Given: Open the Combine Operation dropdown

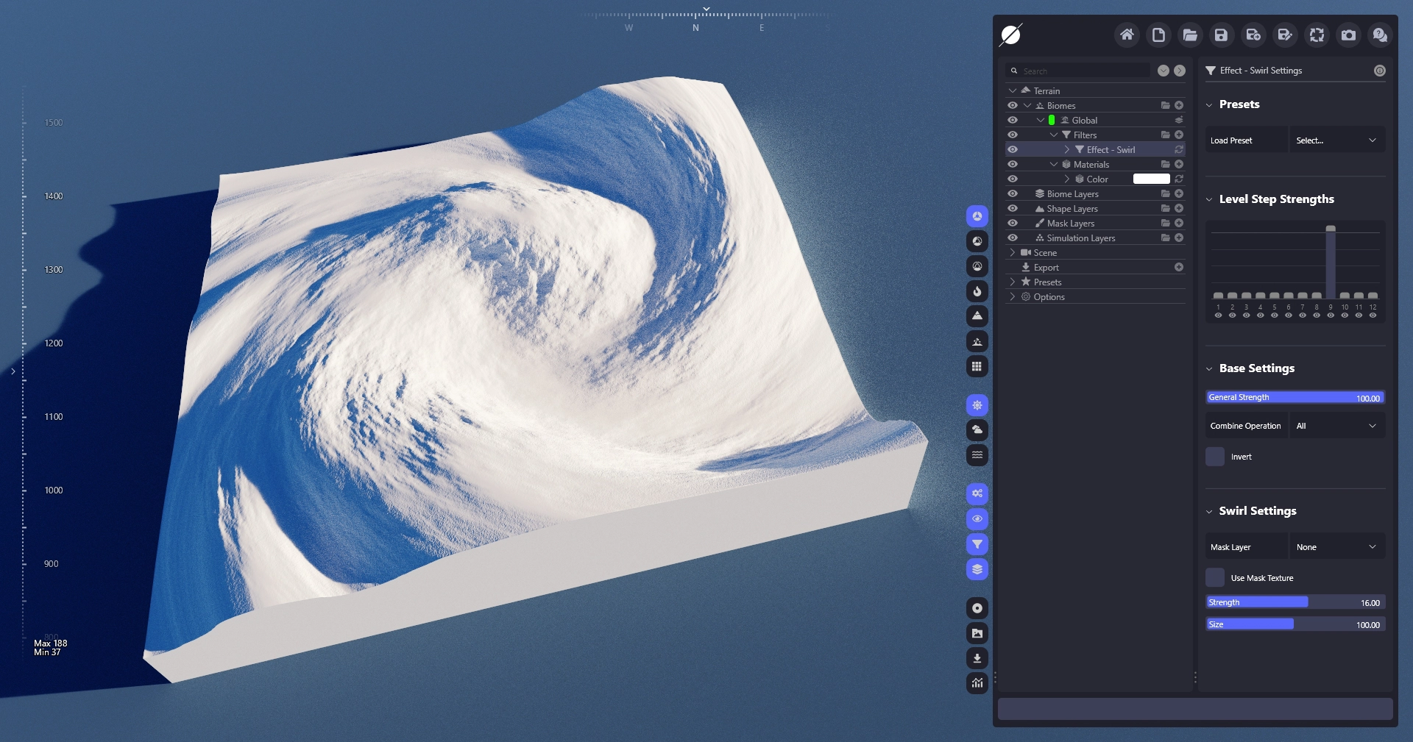Looking at the screenshot, I should pos(1336,426).
